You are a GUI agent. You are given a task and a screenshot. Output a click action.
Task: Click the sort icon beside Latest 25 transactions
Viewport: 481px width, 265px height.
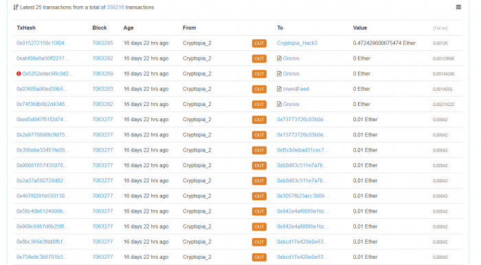(16, 8)
